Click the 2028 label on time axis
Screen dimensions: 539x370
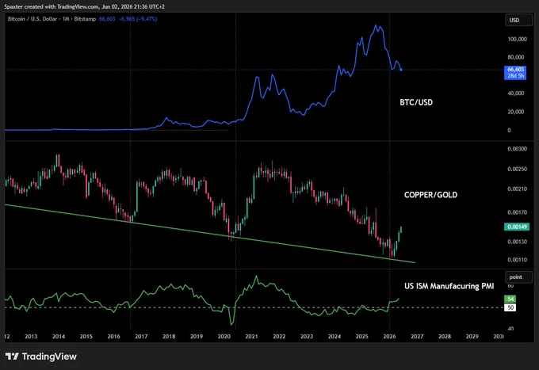point(445,337)
